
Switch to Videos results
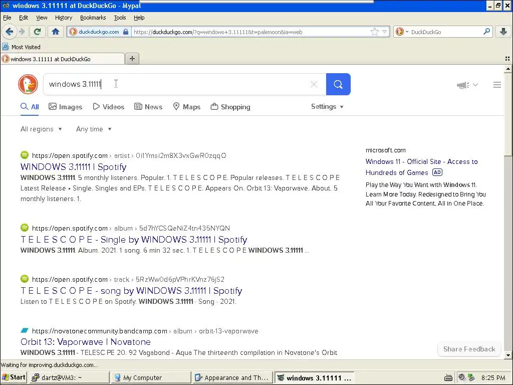[109, 107]
